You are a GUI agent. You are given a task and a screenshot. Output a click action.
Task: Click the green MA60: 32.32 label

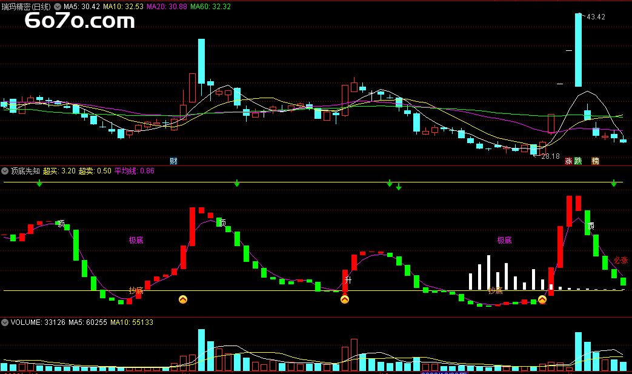tap(210, 7)
